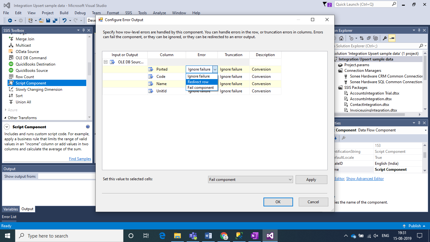Click the Script Component help icon
The image size is (430, 242).
point(88,127)
